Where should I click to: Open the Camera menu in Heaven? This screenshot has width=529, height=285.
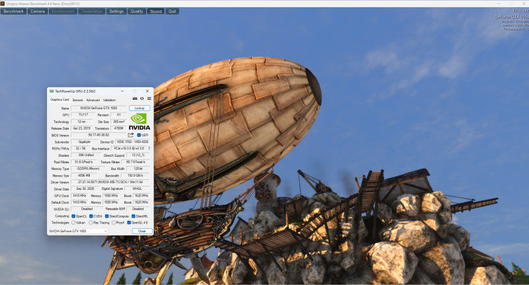pos(38,11)
